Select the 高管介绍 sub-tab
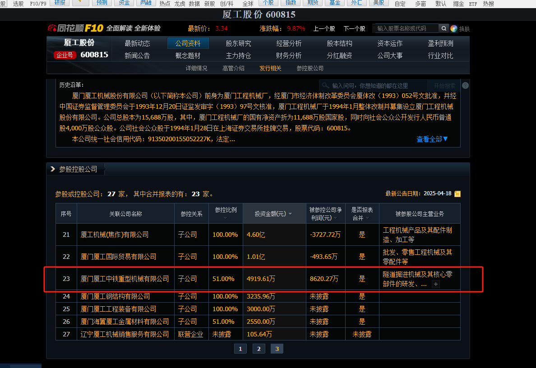The height and width of the screenshot is (368, 536). pyautogui.click(x=233, y=69)
